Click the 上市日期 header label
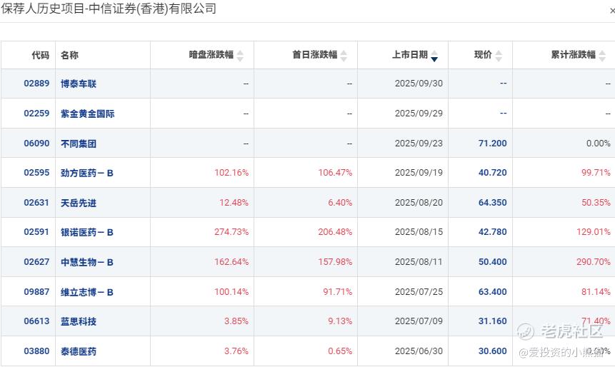 tap(410, 55)
